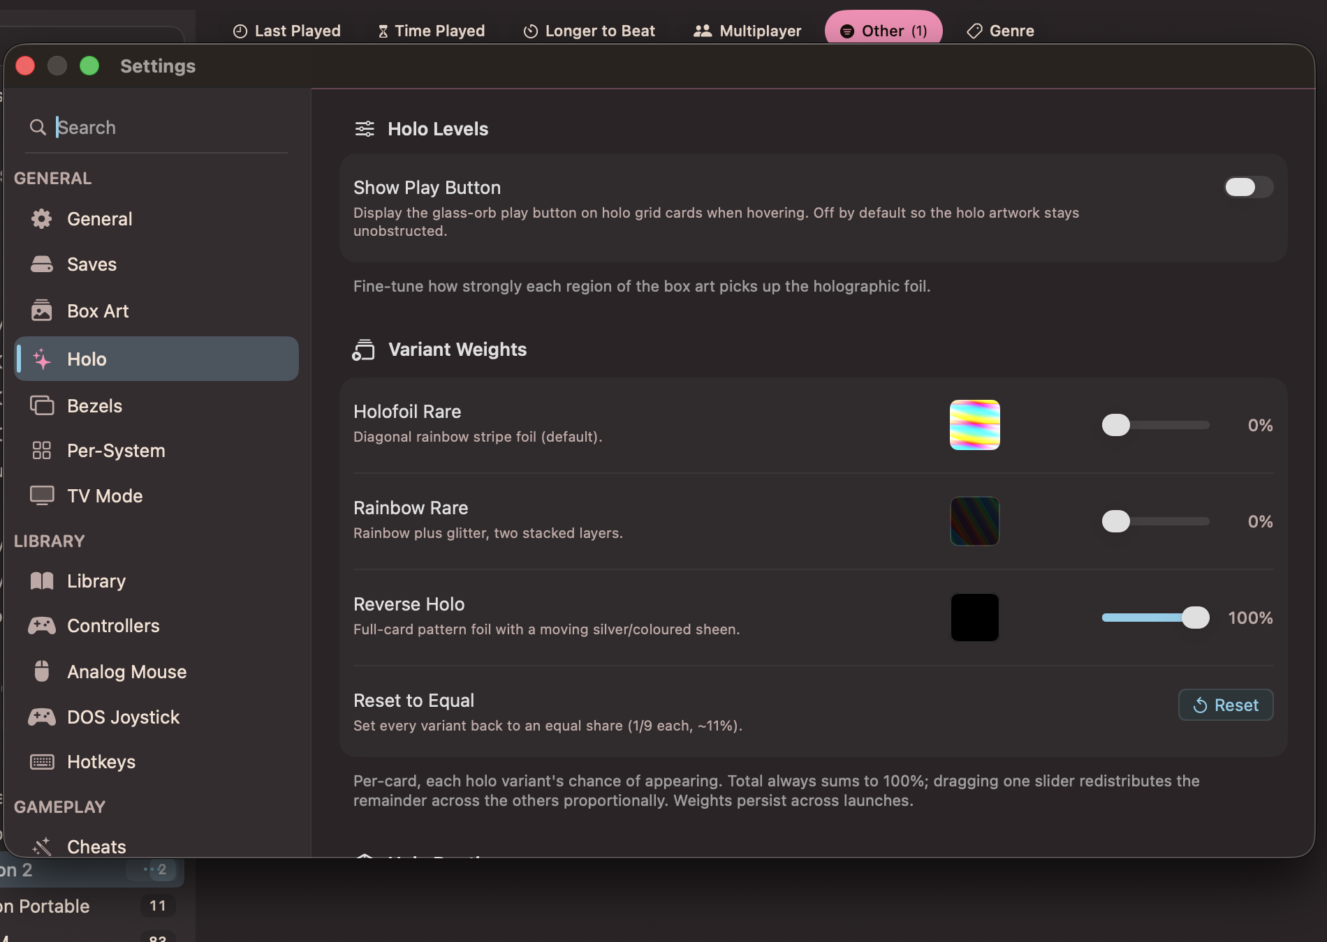Click the count badge "11" in main window

coord(158,906)
